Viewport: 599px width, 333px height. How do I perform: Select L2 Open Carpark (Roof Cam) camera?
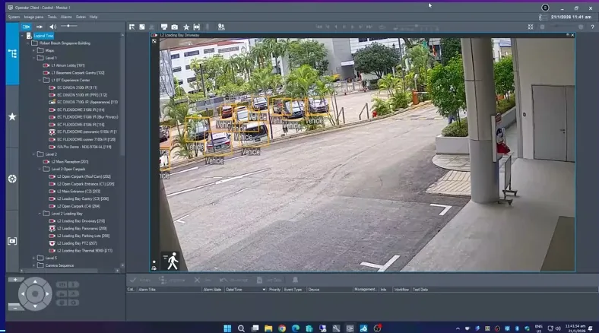pos(84,176)
